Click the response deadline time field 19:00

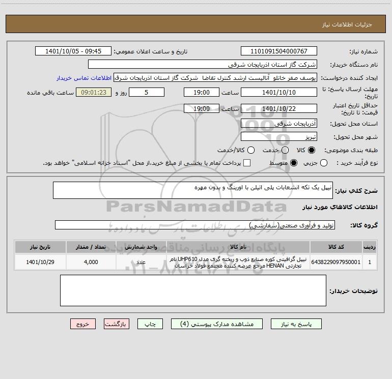click(202, 92)
